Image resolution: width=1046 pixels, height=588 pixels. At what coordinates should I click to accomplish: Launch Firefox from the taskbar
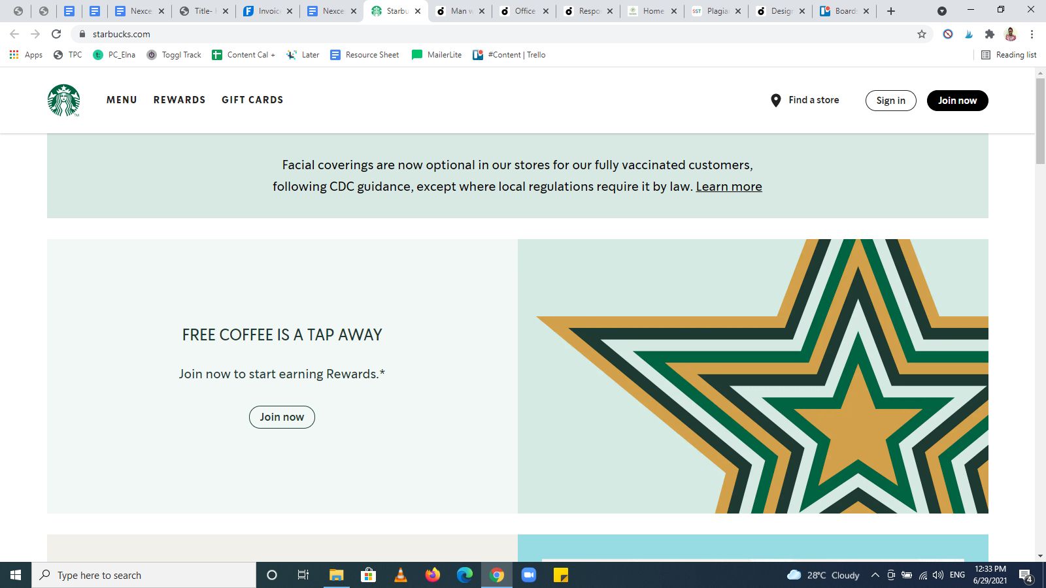click(x=433, y=575)
